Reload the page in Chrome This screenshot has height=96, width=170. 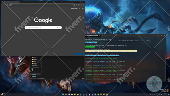pyautogui.click(x=7, y=5)
